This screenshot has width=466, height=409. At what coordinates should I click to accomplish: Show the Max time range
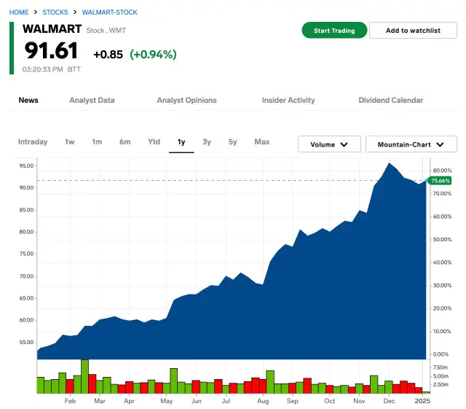coord(261,142)
